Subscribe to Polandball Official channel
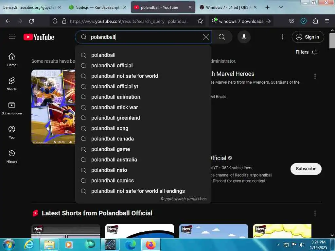Image resolution: width=335 pixels, height=251 pixels. [306, 169]
